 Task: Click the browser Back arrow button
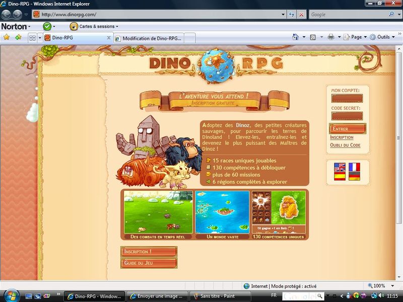(x=6, y=15)
